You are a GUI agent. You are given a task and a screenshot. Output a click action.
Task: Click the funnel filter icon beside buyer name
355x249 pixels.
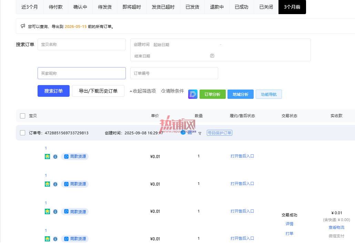tap(200, 133)
